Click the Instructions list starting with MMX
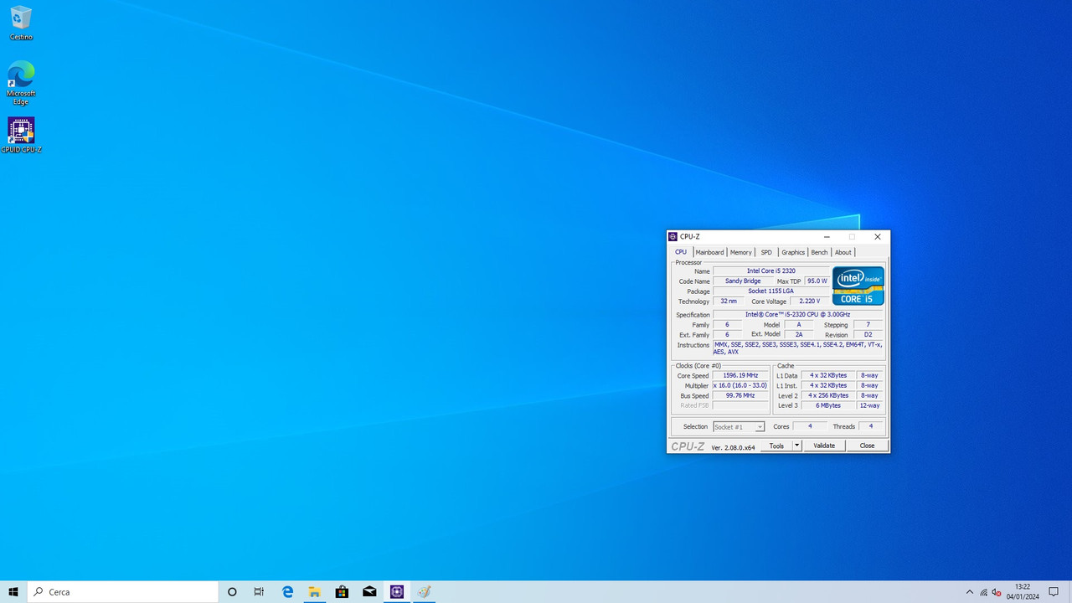Viewport: 1072px width, 603px height. pyautogui.click(x=797, y=348)
